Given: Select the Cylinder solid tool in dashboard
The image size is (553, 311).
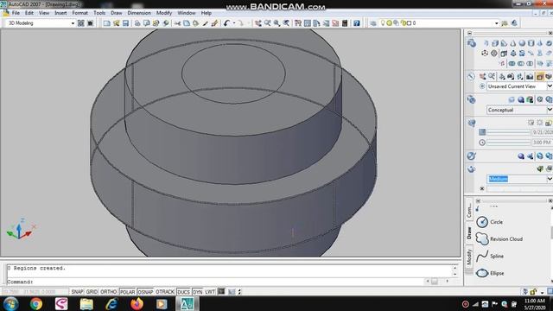Looking at the screenshot, I should coord(531,43).
